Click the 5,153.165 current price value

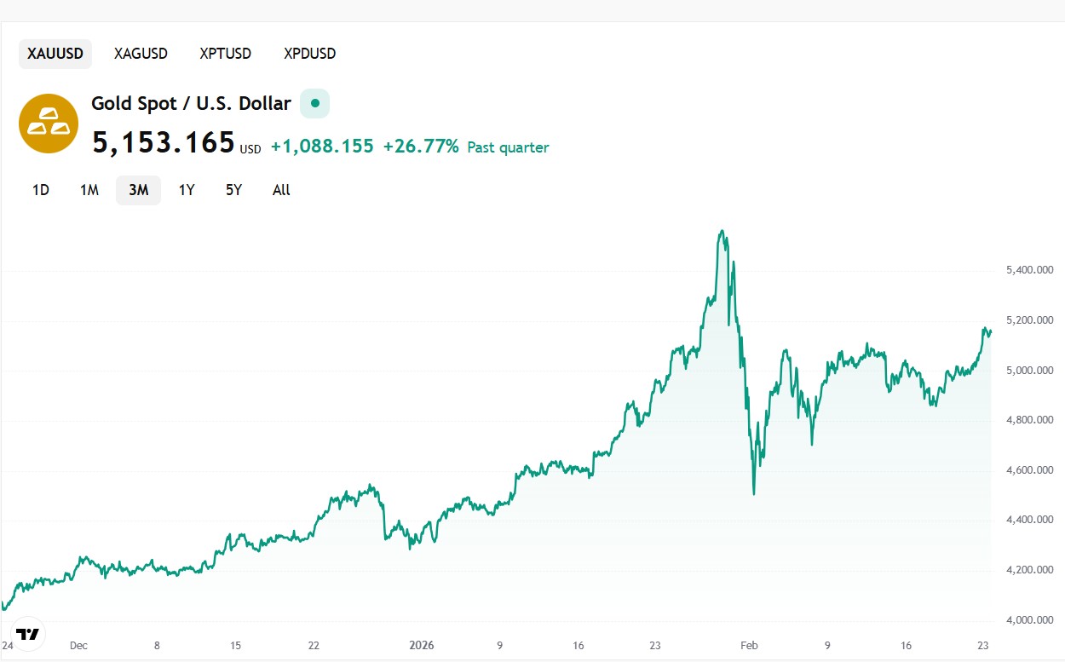163,143
